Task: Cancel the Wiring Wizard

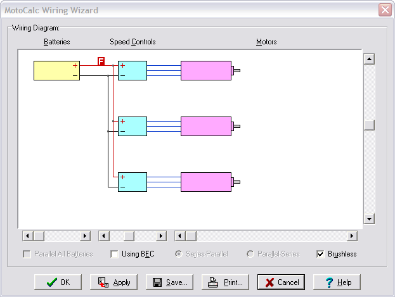Action: [281, 282]
